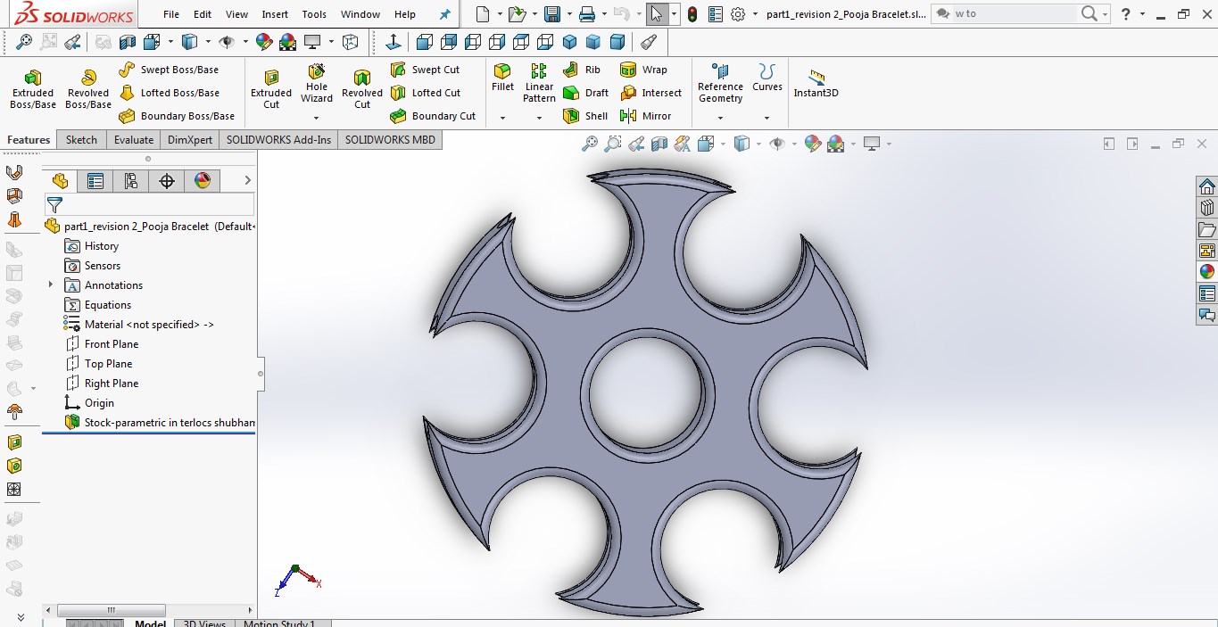1218x627 pixels.
Task: Toggle the pin on the menu bar
Action: pyautogui.click(x=445, y=14)
